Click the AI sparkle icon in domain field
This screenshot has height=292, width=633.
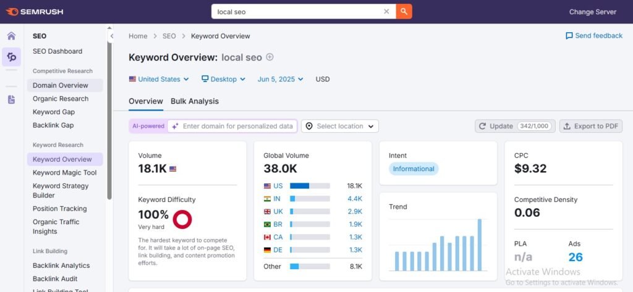tap(175, 126)
